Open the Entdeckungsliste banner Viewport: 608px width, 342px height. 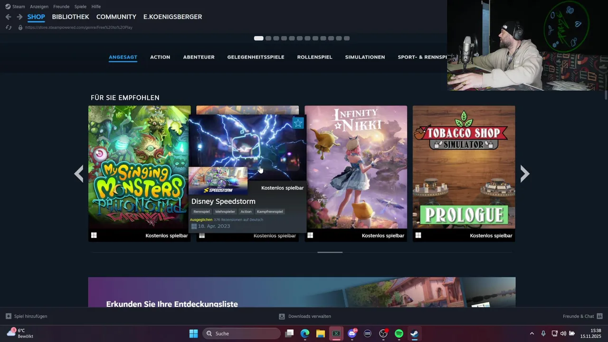(x=302, y=292)
